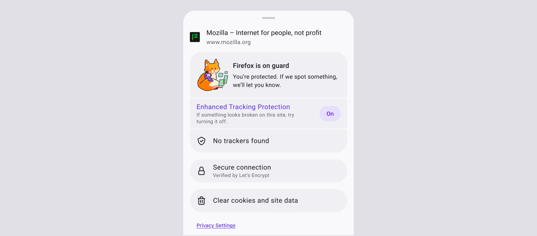The height and width of the screenshot is (236, 537).
Task: Turn off Enhanced Tracking Protection with the On toggle
Action: [330, 114]
